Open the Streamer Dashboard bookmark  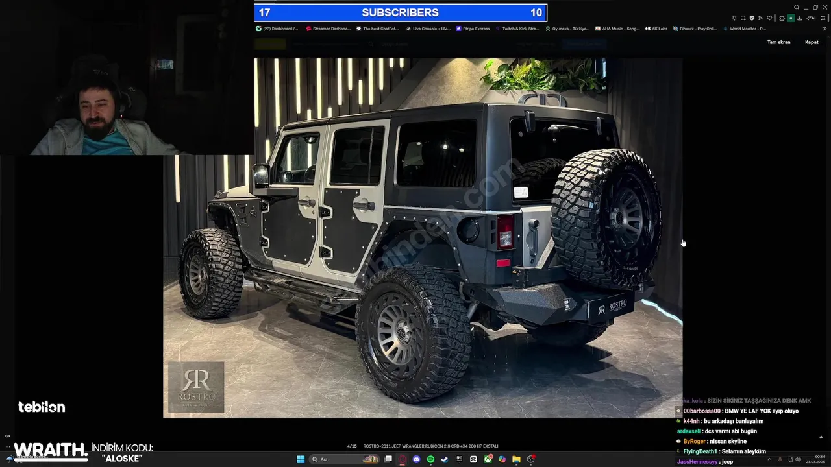329,29
